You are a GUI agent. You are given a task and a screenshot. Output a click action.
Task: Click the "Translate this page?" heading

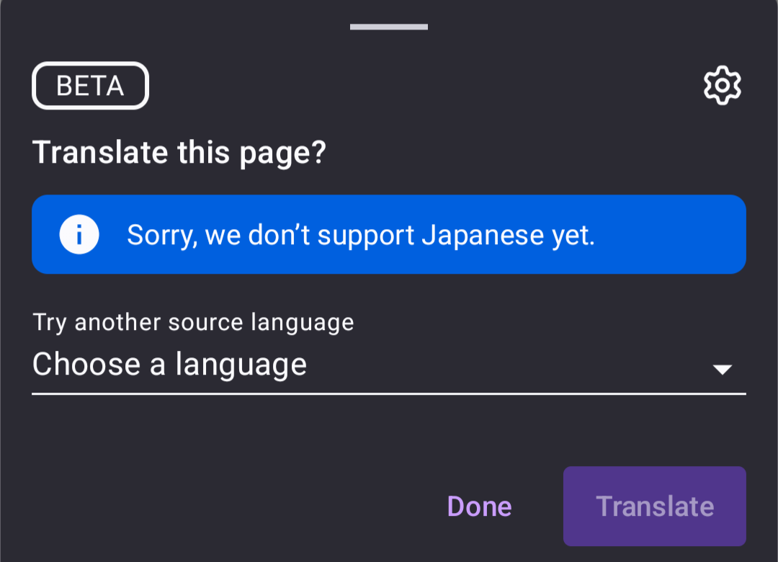tap(179, 153)
